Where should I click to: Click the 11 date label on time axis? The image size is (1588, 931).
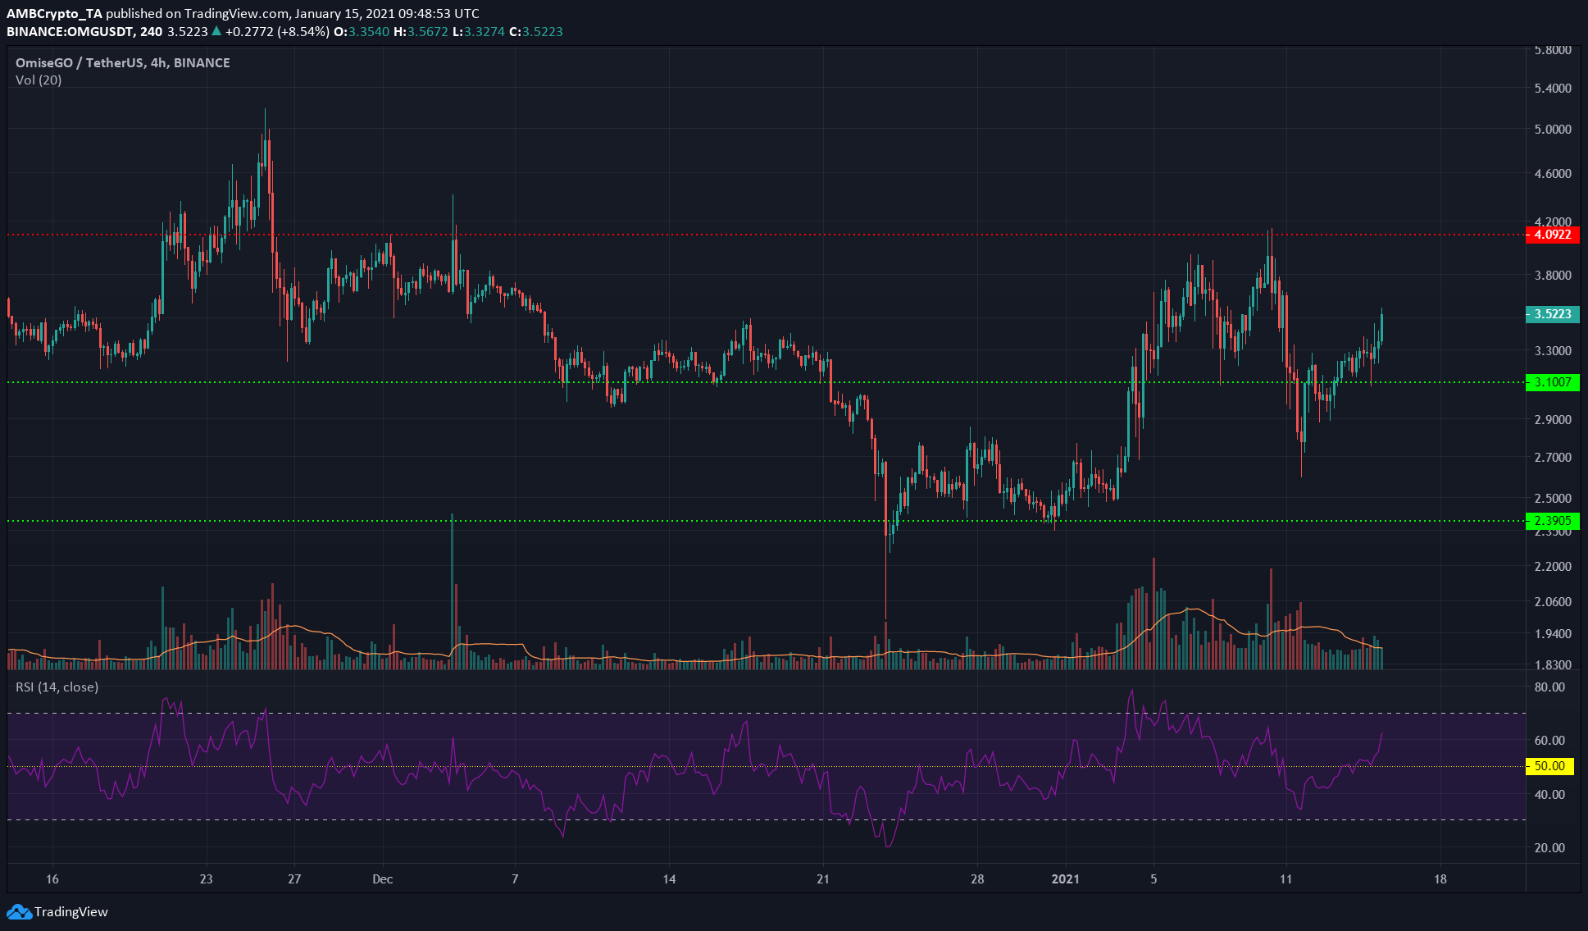(1285, 879)
